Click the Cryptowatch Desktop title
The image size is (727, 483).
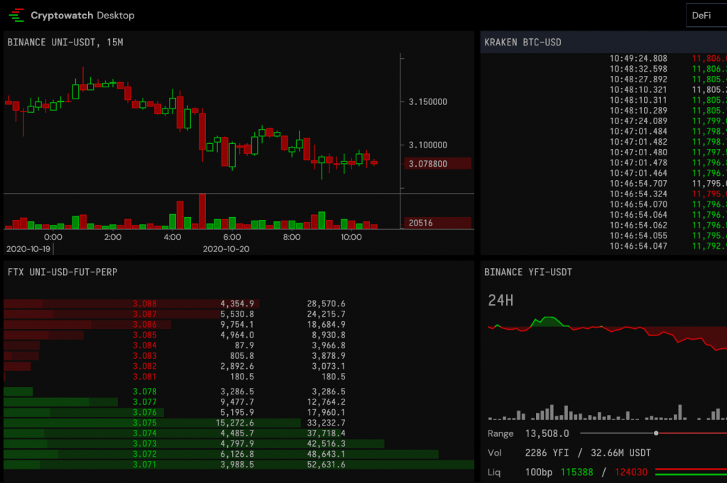[x=82, y=16]
